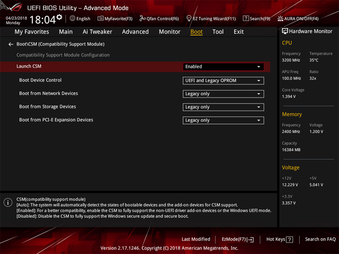The image size is (339, 254).
Task: Open the Exit tab
Action: 239,32
